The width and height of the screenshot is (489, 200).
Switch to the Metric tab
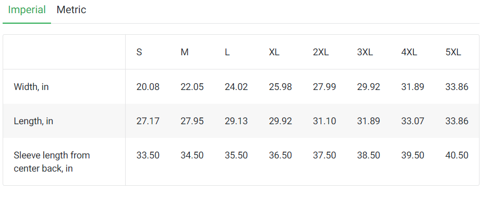tap(71, 9)
